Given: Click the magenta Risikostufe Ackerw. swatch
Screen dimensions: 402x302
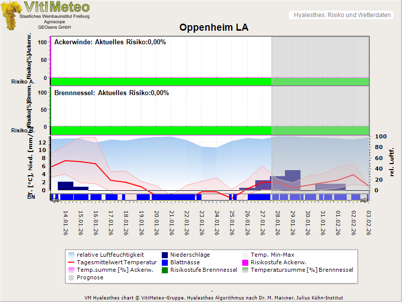Looking at the screenshot, I should [x=246, y=262].
